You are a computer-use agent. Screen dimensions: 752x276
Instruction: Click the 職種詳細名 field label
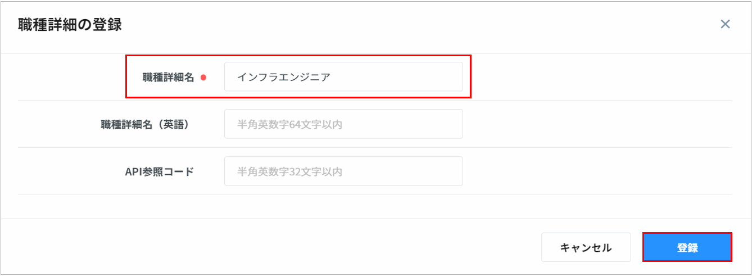(168, 78)
